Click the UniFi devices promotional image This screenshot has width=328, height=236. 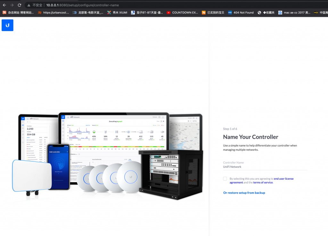108,156
